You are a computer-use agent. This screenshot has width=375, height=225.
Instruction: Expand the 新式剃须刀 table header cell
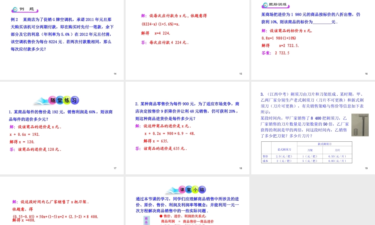324,144
